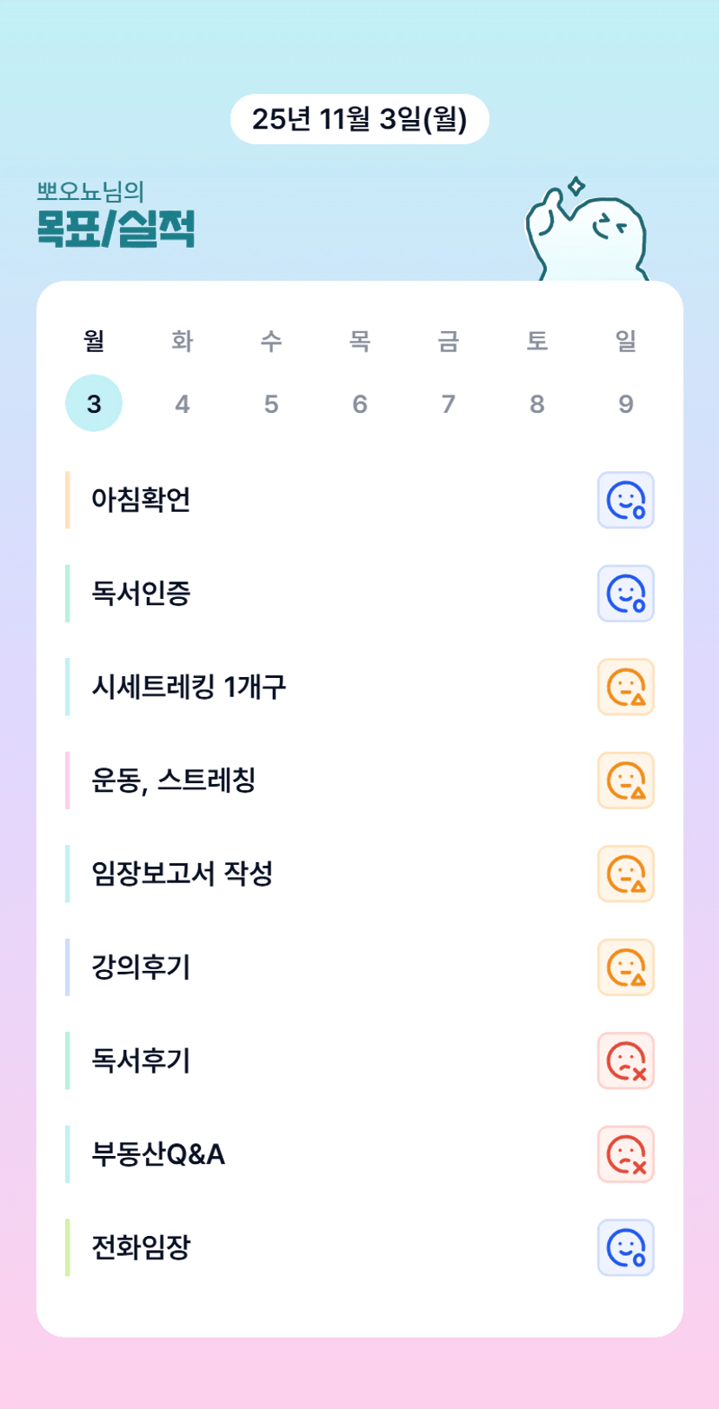The height and width of the screenshot is (1409, 719).
Task: Click the orange status icon for 운동, 스트레칭
Action: [x=625, y=781]
